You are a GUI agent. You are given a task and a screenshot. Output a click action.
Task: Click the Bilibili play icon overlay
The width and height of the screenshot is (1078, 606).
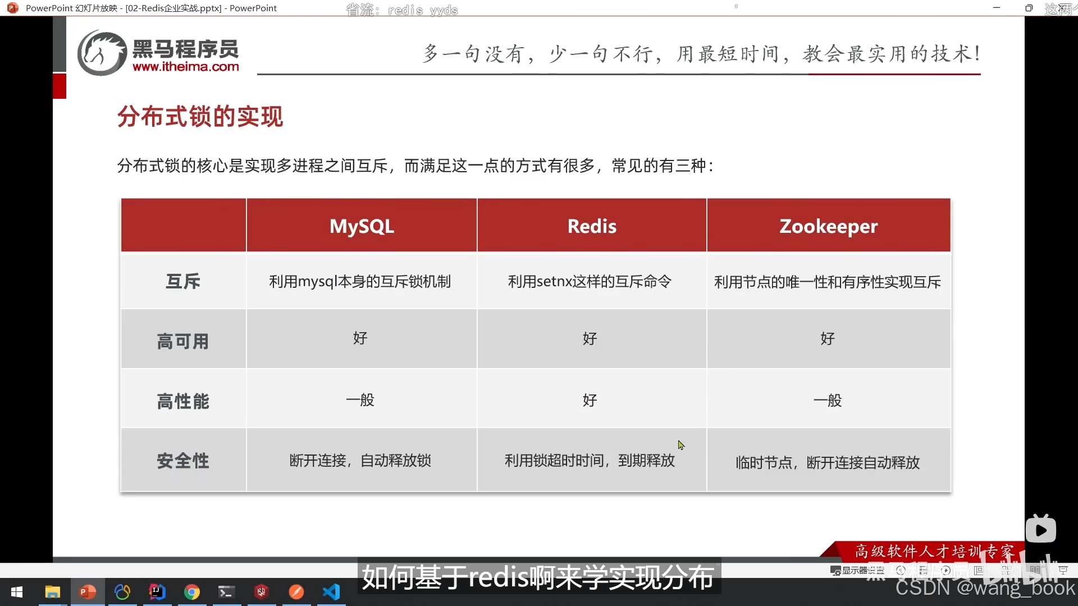[1040, 530]
